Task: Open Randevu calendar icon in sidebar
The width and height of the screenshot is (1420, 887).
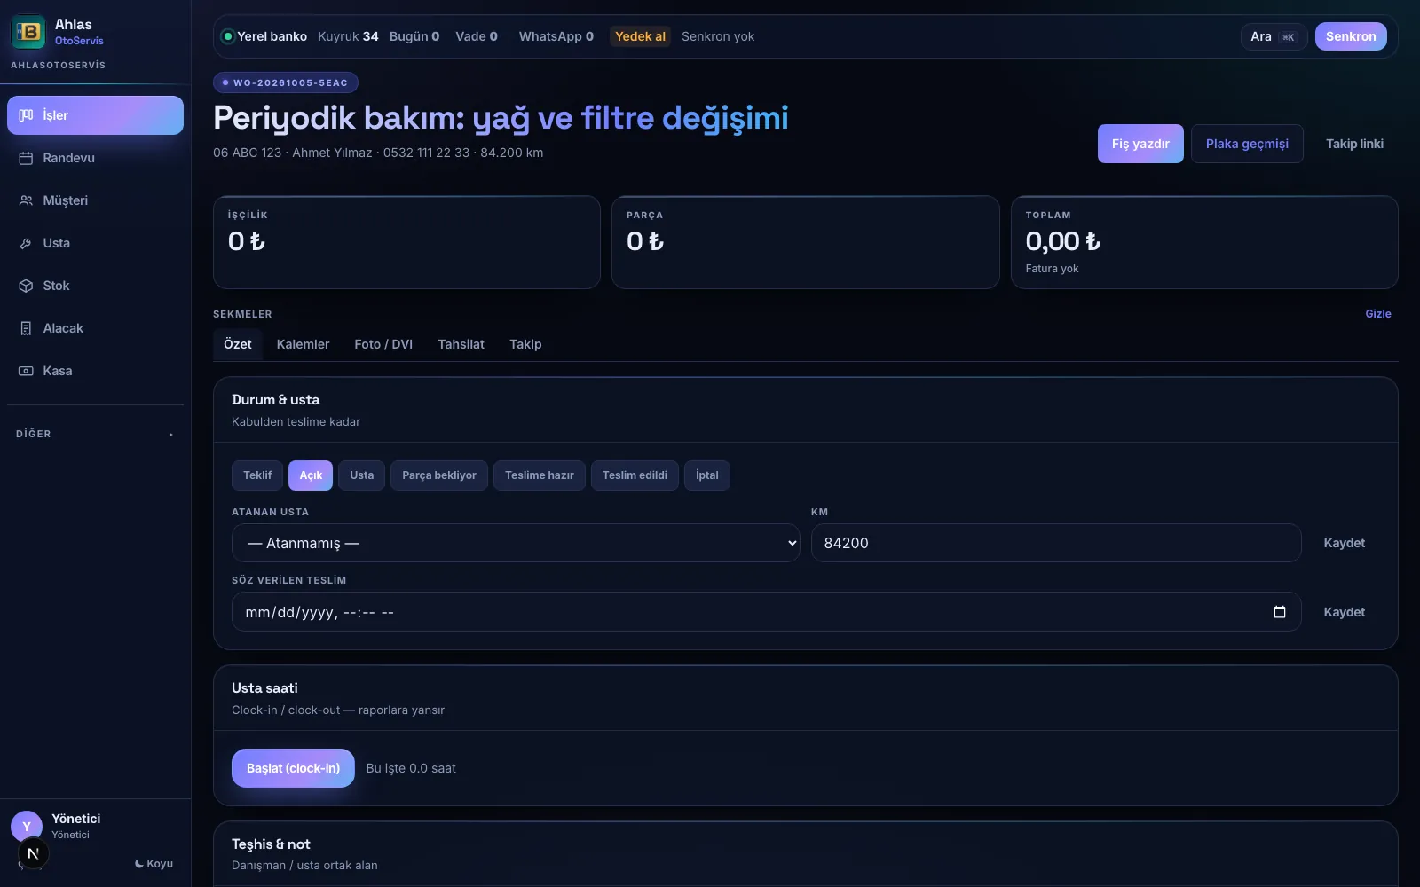Action: point(26,158)
